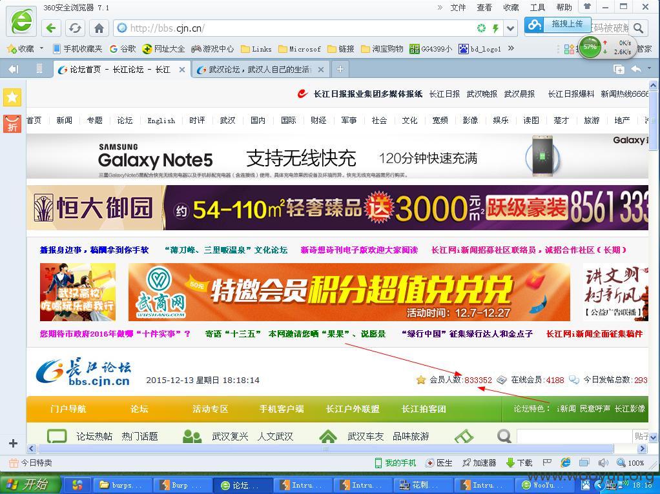
Task: Click the green spinning compatibility icon in address bar
Action: pyautogui.click(x=481, y=28)
